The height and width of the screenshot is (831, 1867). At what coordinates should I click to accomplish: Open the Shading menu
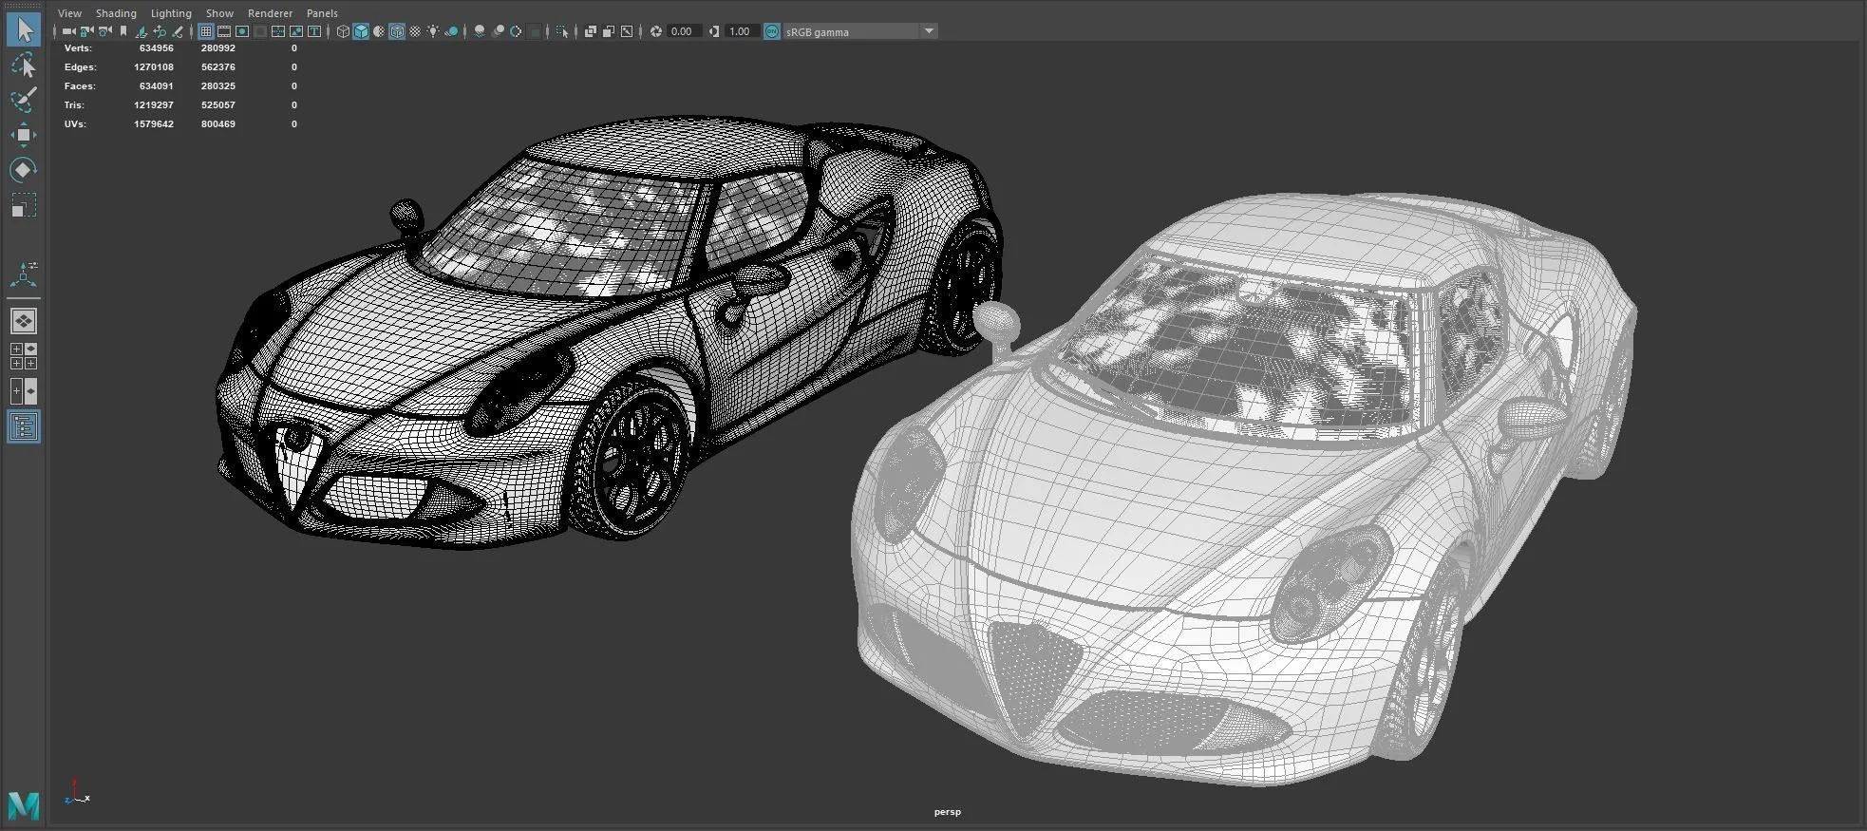pos(116,13)
